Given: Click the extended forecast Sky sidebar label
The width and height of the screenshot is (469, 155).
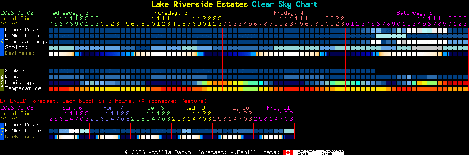Looking at the screenshot, I should (x=2, y=131).
